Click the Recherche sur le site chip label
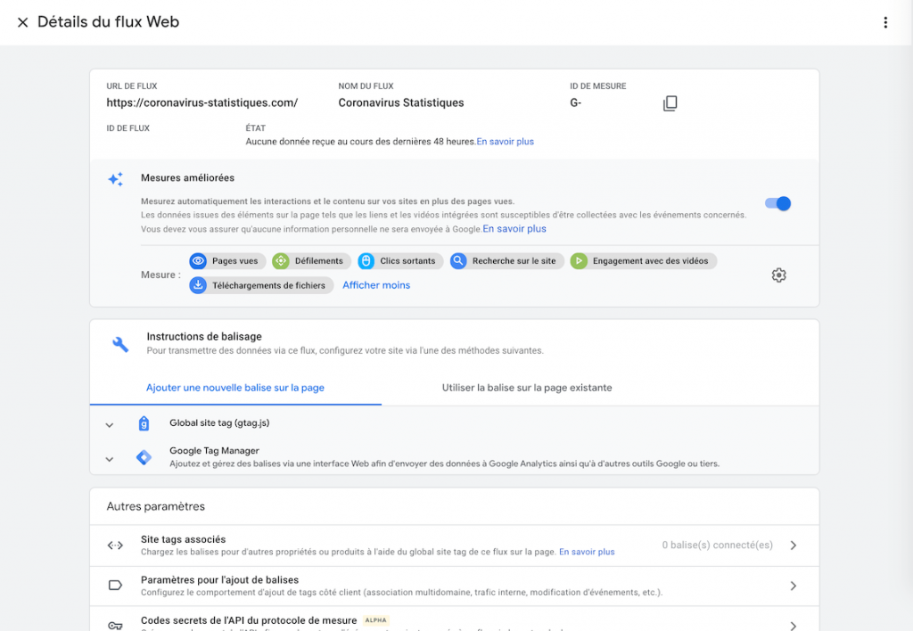913x631 pixels. click(x=514, y=261)
